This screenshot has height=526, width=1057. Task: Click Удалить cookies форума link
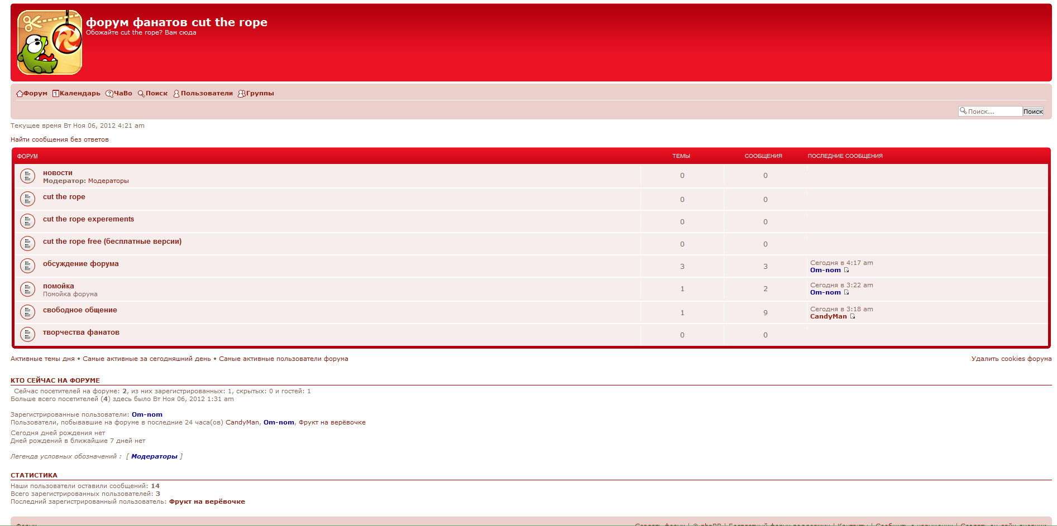pyautogui.click(x=1011, y=359)
